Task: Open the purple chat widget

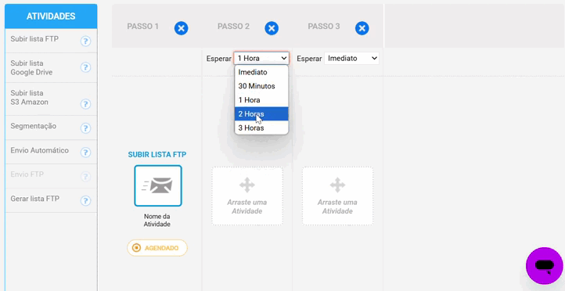Action: point(545,266)
